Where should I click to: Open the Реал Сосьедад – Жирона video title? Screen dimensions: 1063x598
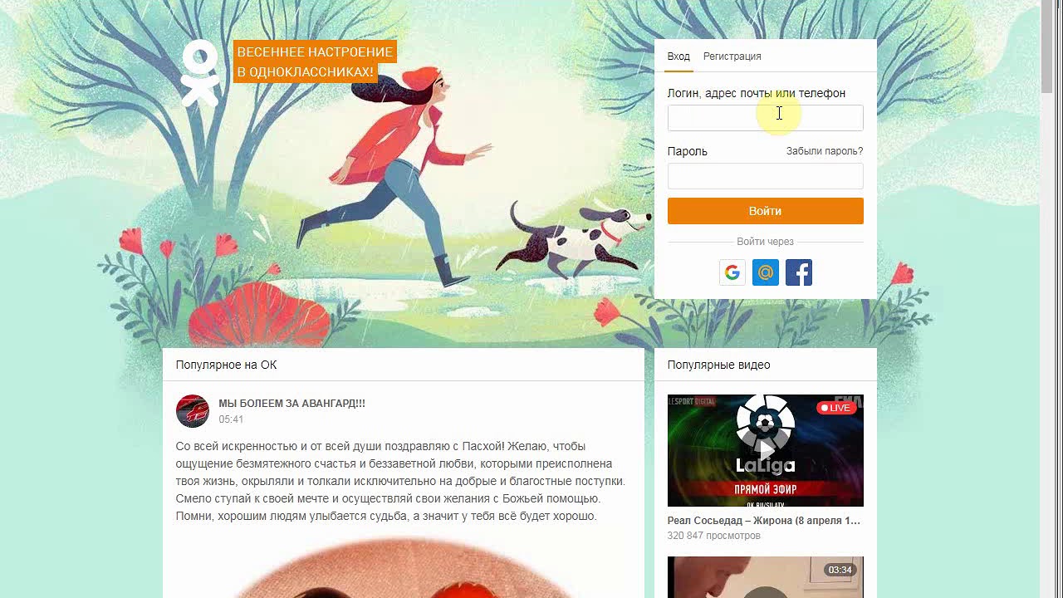tap(764, 521)
